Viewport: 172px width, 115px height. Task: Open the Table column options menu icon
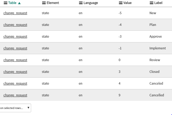pos(5,3)
